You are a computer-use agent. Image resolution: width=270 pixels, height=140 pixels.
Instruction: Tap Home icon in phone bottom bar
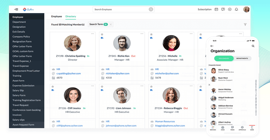[x=223, y=128]
